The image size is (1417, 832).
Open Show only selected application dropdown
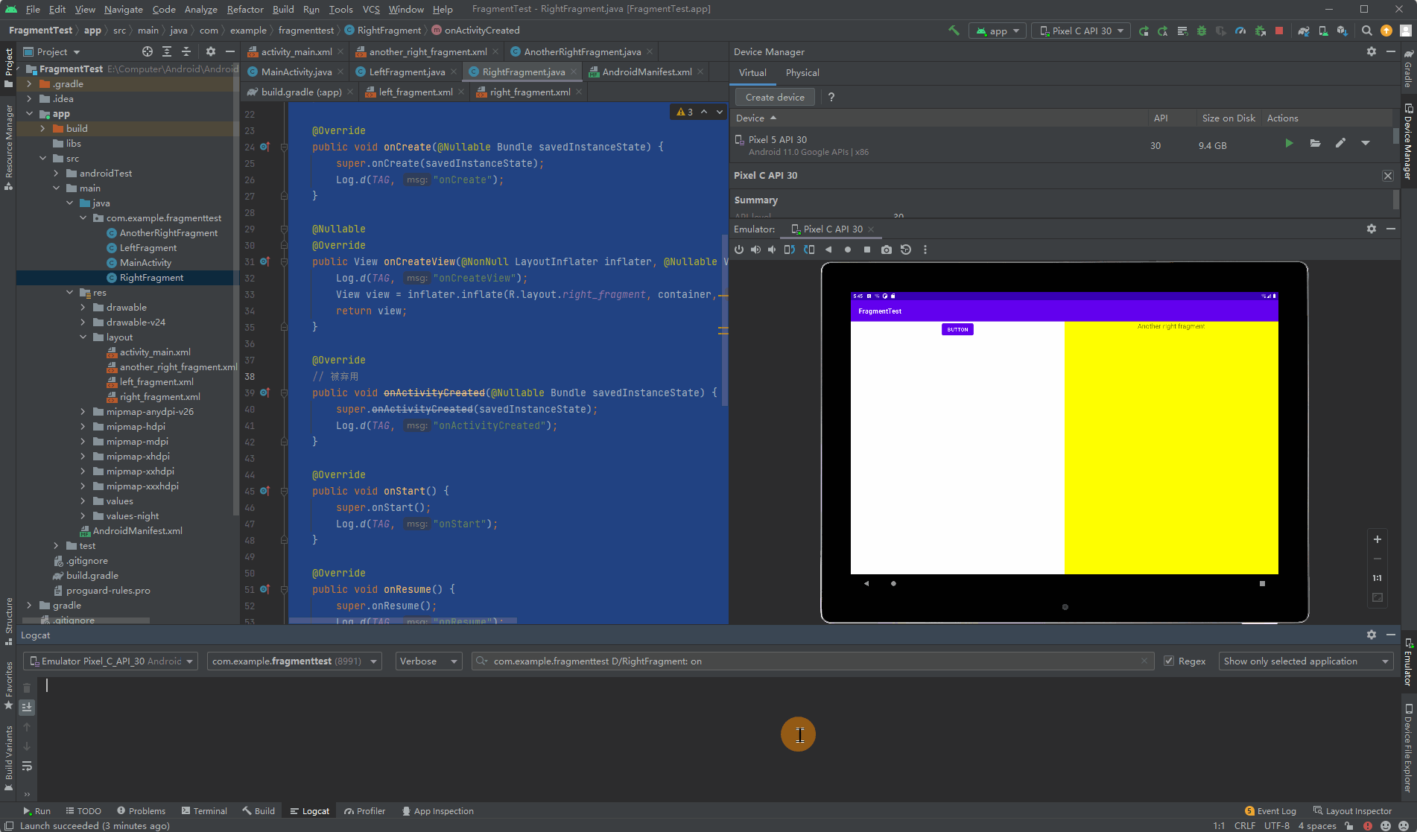pos(1306,661)
